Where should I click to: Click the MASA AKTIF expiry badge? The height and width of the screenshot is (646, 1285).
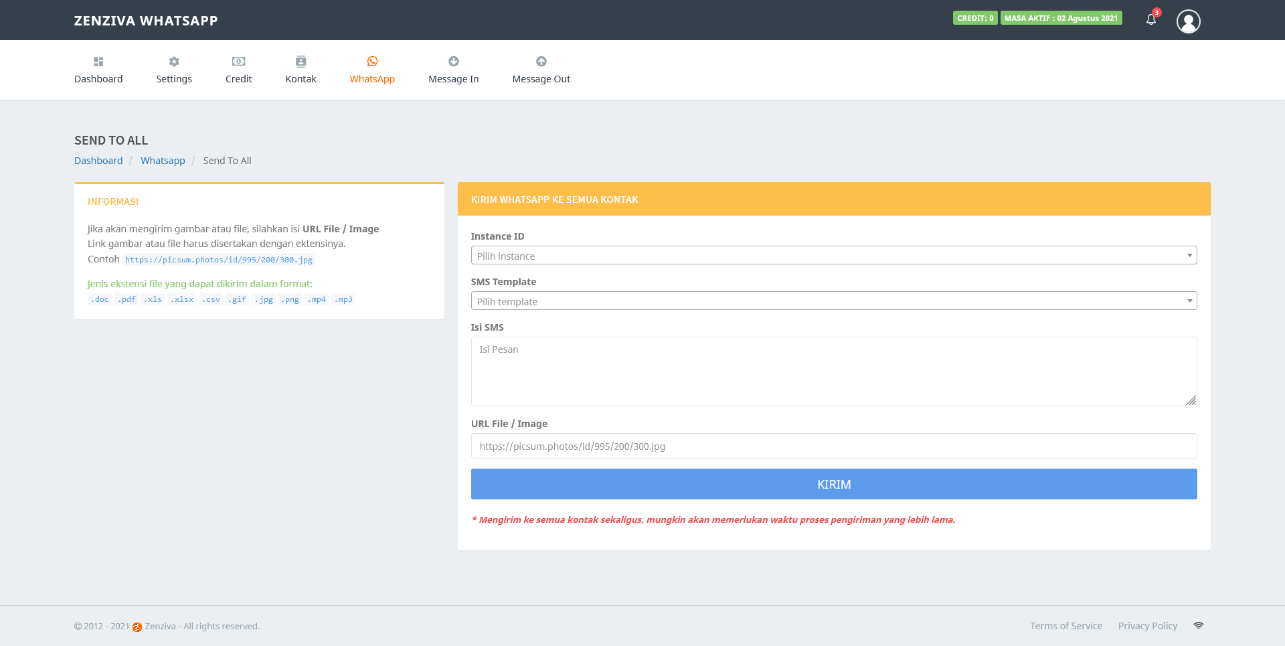[1061, 18]
